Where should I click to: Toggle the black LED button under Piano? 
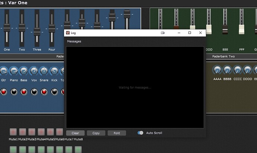point(14,92)
